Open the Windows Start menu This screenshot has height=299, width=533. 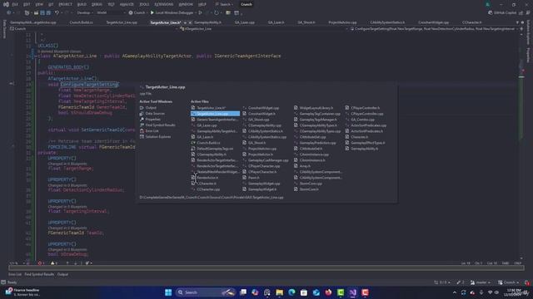pyautogui.click(x=168, y=292)
